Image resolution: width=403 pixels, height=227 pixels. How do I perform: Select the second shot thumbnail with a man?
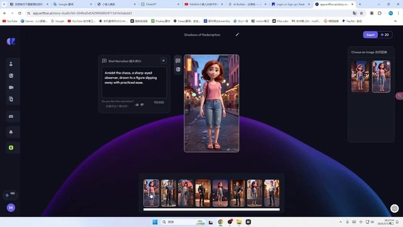tap(169, 193)
